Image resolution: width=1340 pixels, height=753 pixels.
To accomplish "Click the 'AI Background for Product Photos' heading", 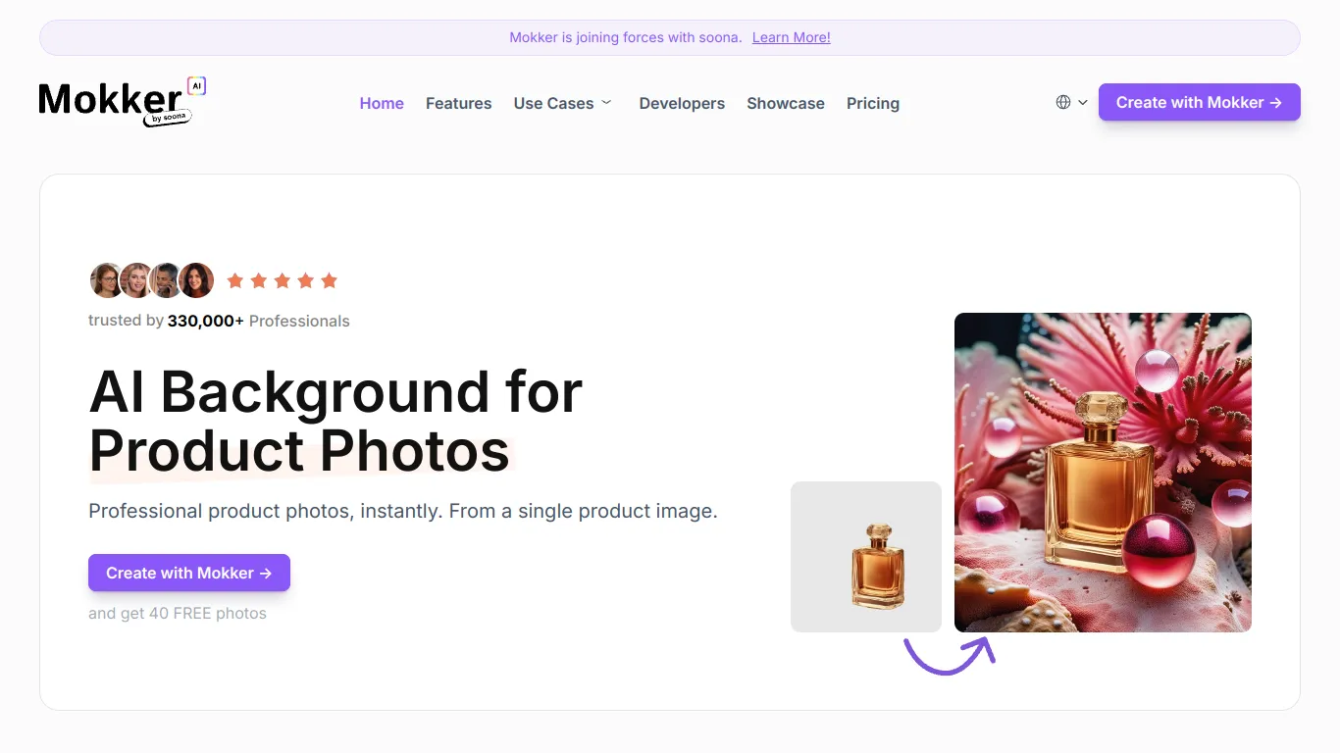I will point(335,421).
